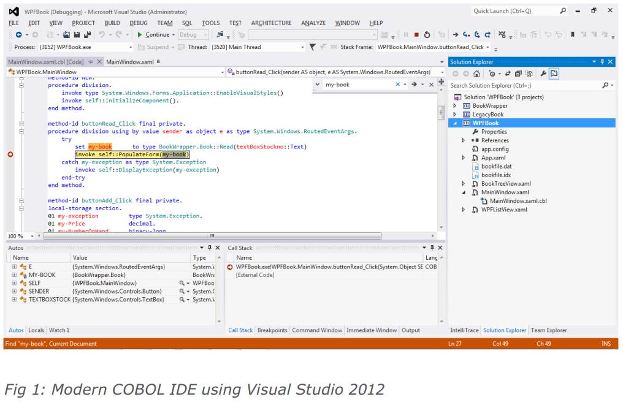Click the Stop Debugging icon
Viewport: 623px width, 402px height.
416,35
